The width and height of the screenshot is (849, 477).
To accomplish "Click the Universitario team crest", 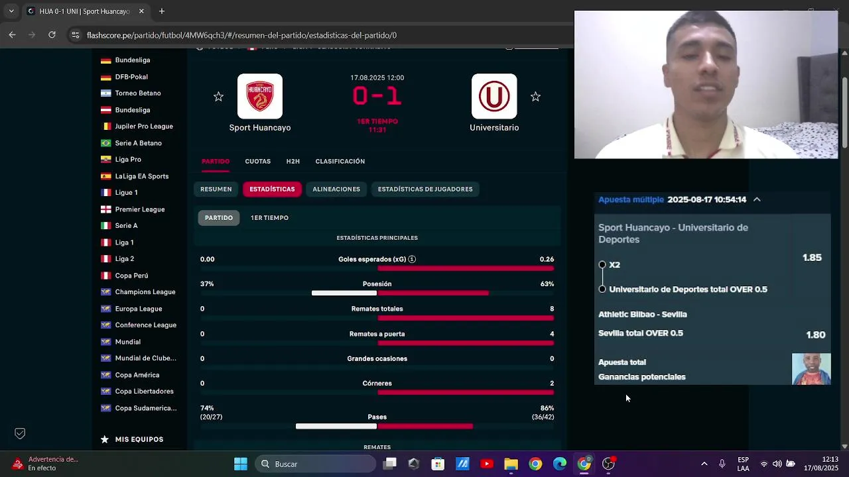I will click(494, 96).
